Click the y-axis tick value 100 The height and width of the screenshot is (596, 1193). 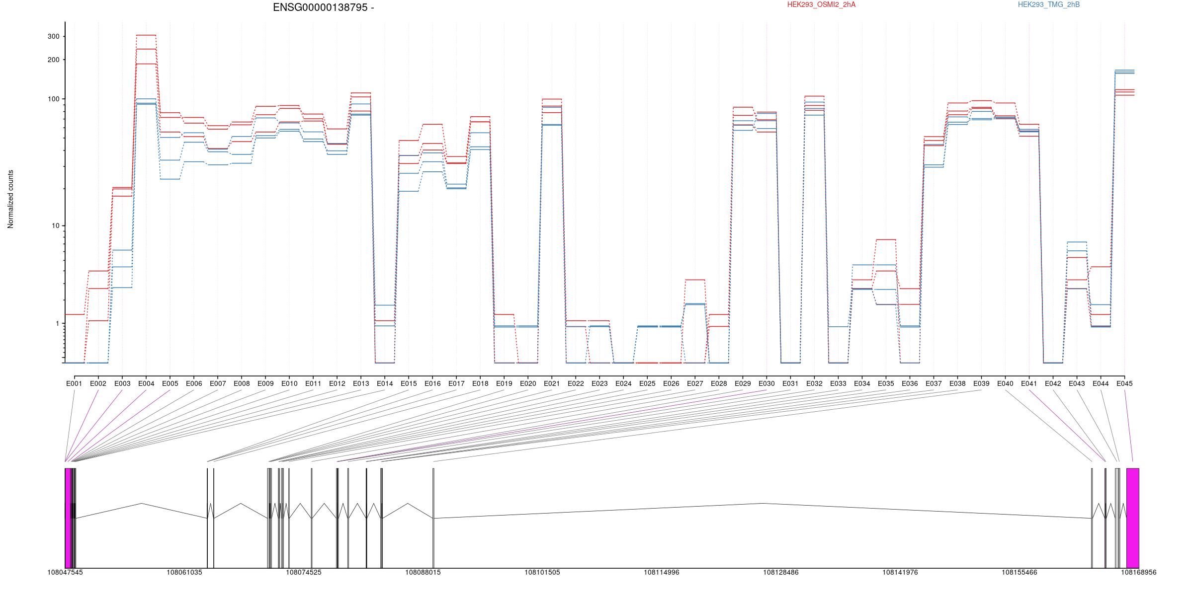pos(53,99)
